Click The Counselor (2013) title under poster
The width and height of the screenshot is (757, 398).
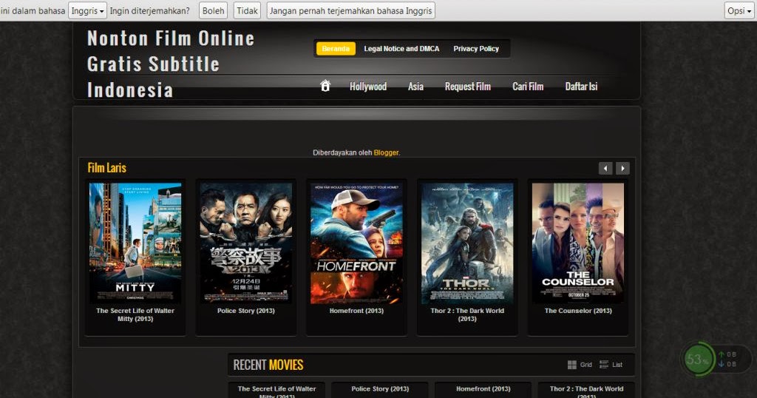pyautogui.click(x=578, y=311)
